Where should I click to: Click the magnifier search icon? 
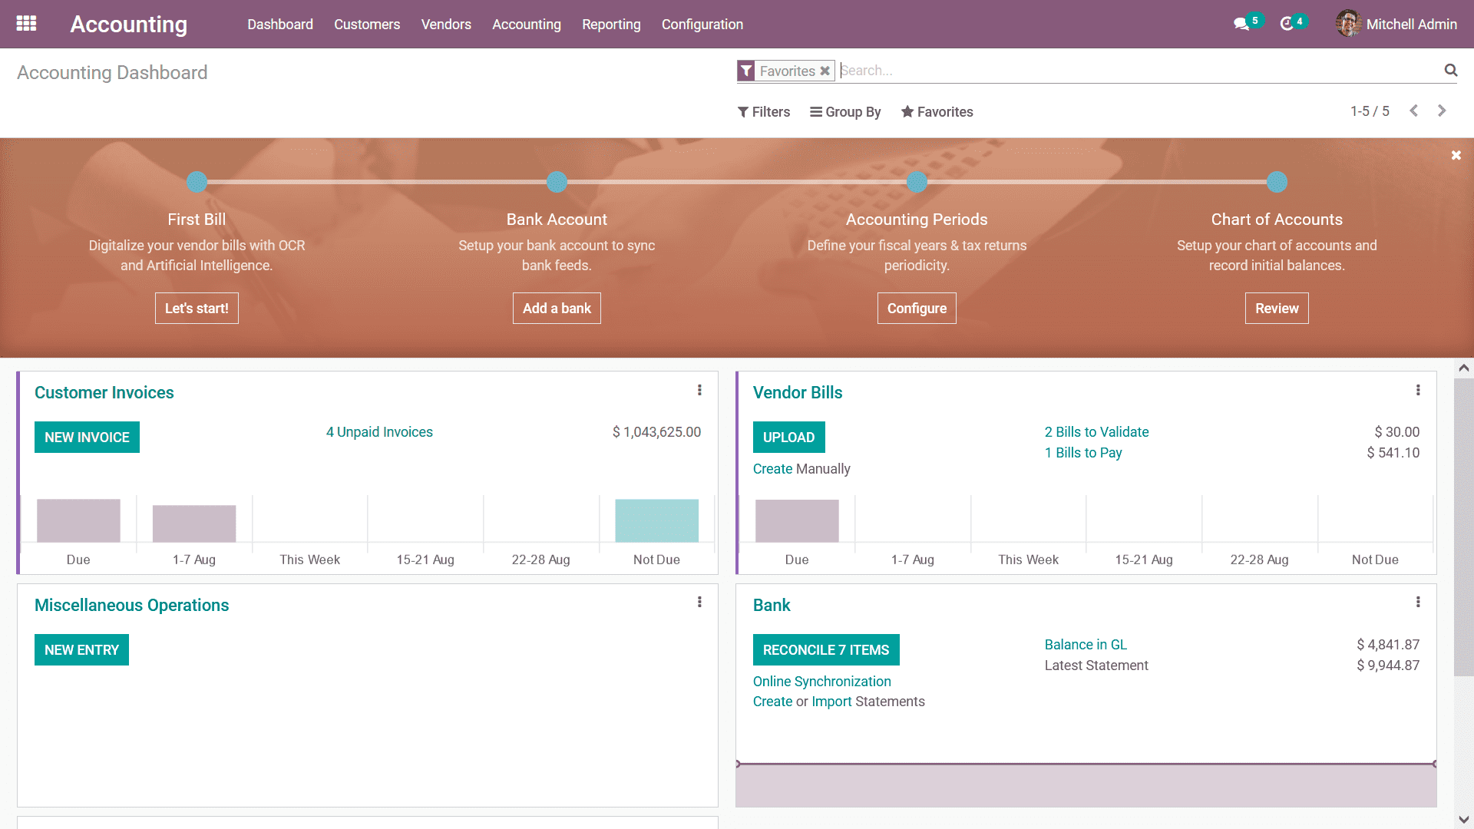[x=1450, y=71]
